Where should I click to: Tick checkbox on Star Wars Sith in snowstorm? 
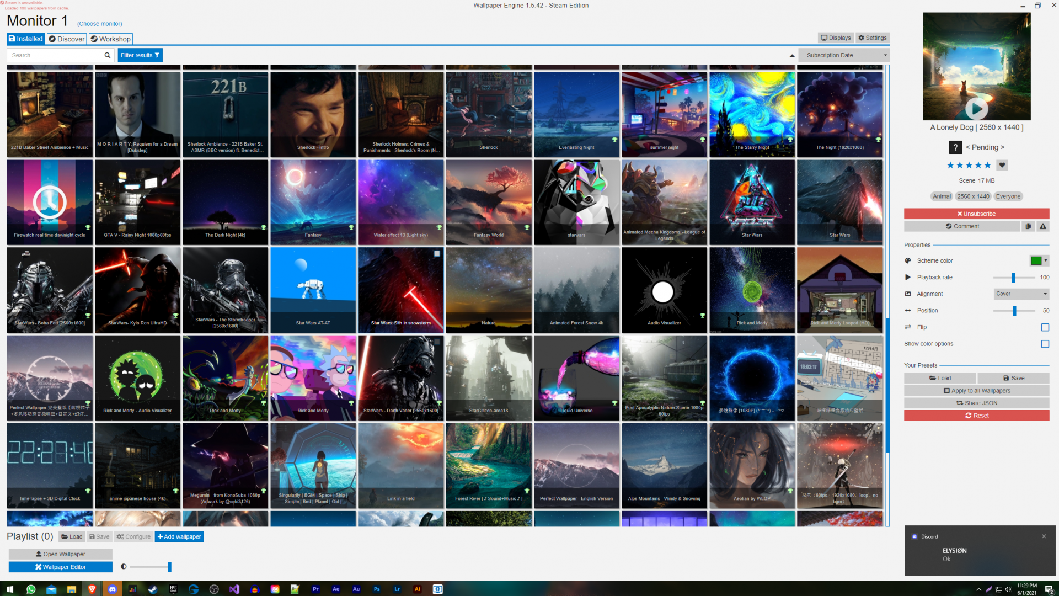[437, 254]
